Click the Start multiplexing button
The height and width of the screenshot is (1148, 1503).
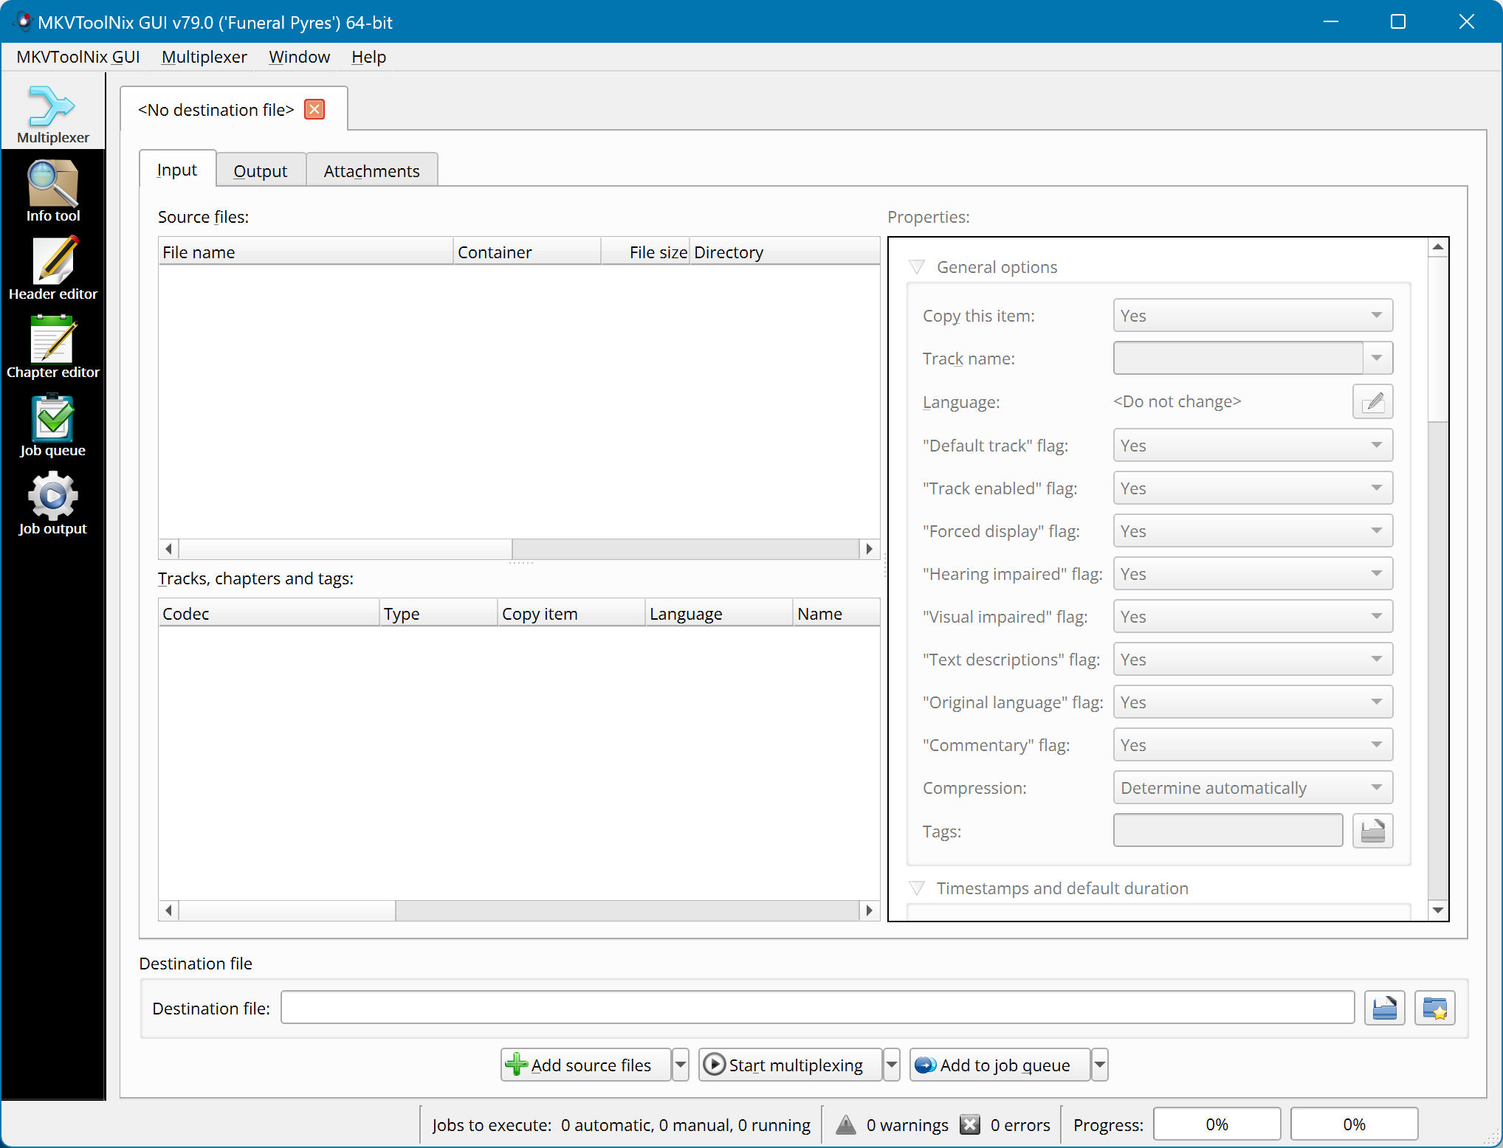point(789,1065)
